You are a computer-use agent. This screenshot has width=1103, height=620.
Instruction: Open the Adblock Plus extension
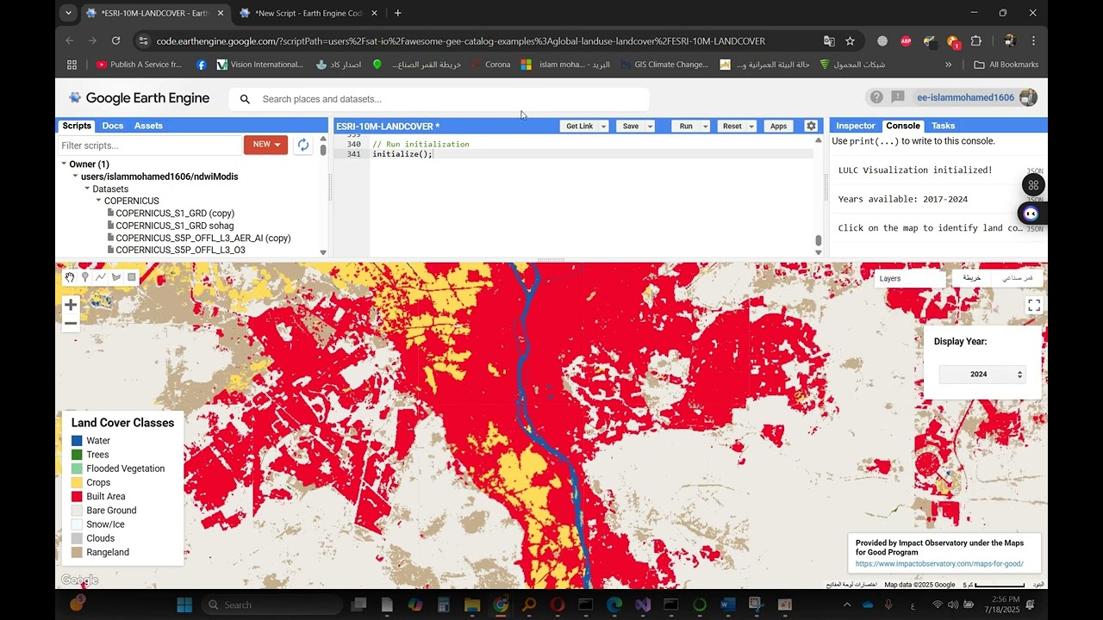(906, 40)
